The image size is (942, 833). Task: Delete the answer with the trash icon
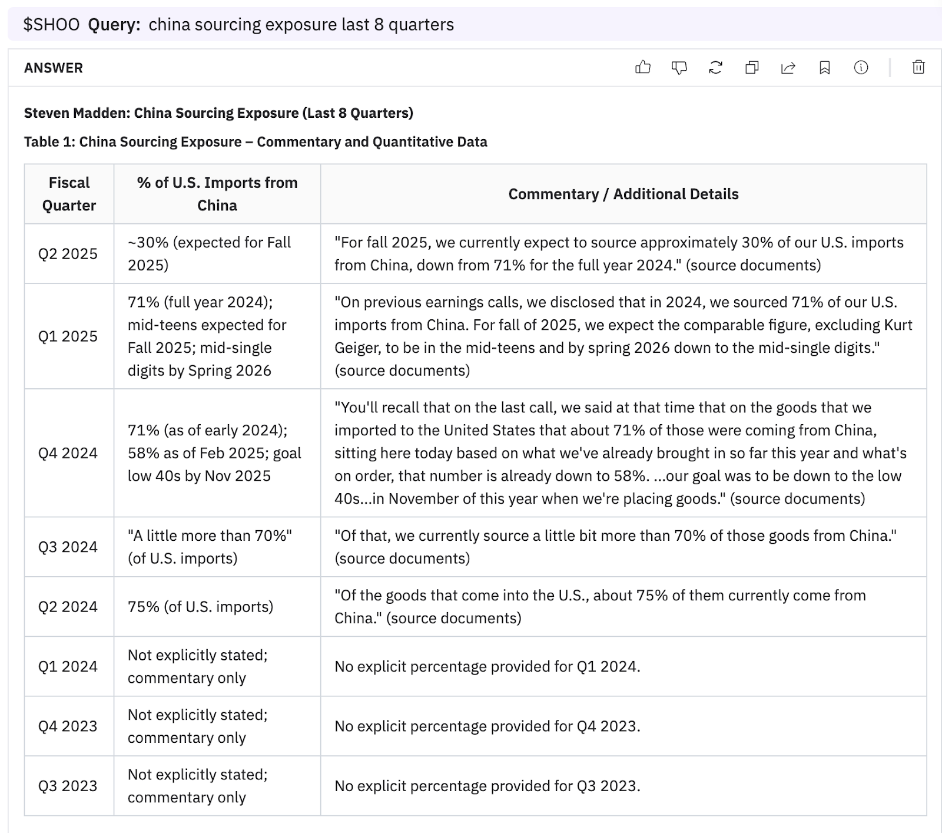click(x=918, y=68)
